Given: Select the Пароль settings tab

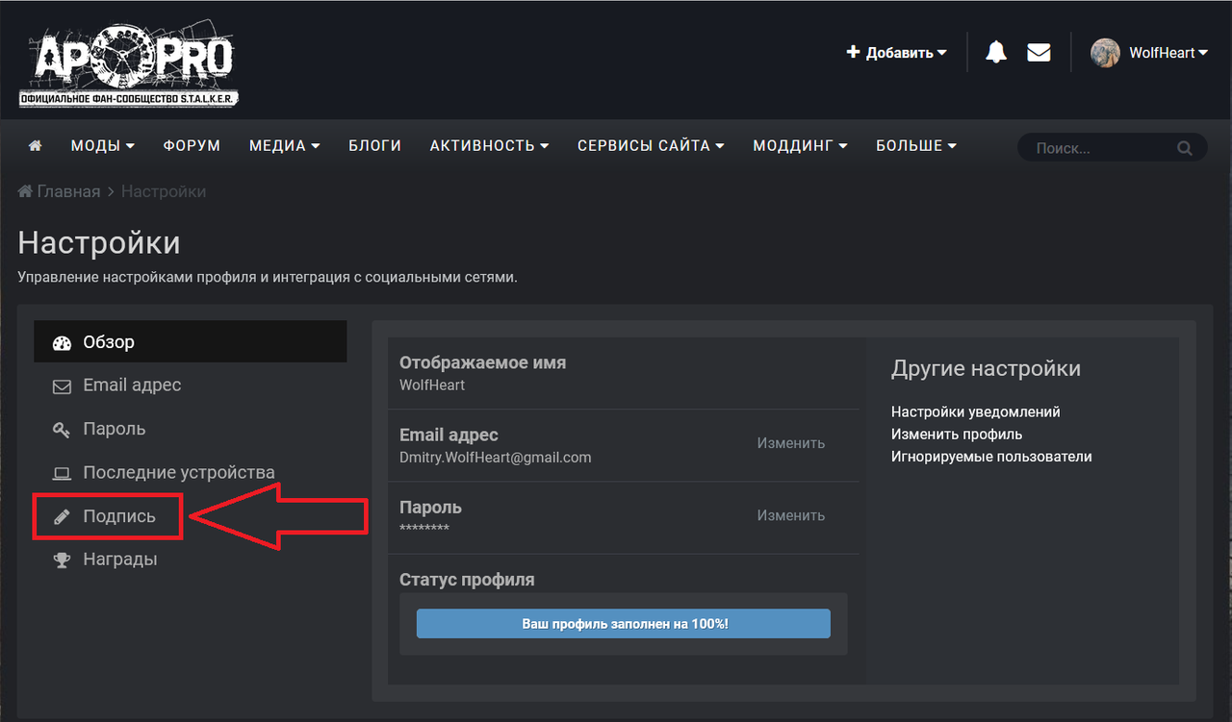Looking at the screenshot, I should 191,429.
